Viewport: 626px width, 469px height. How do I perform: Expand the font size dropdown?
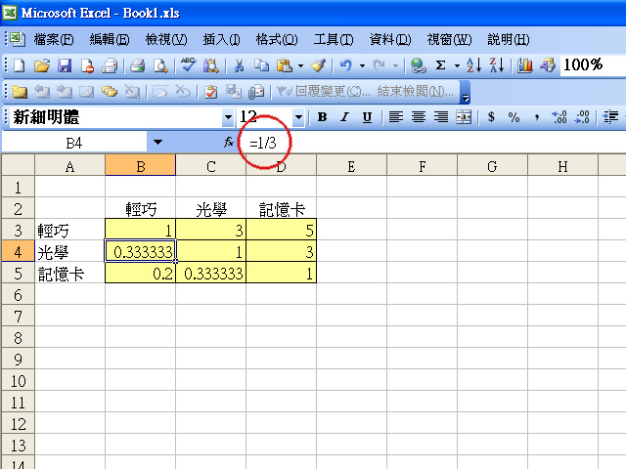point(298,117)
